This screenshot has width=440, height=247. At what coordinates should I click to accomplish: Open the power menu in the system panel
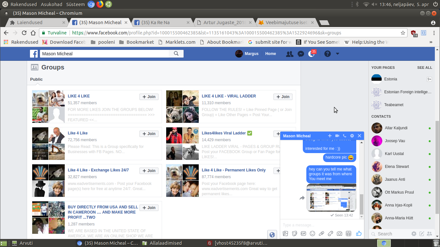tap(435, 4)
